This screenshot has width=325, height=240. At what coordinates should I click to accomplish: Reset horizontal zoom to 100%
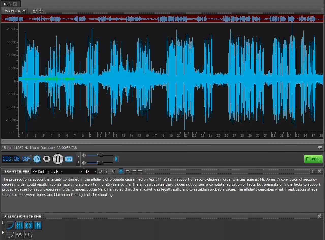point(35,11)
